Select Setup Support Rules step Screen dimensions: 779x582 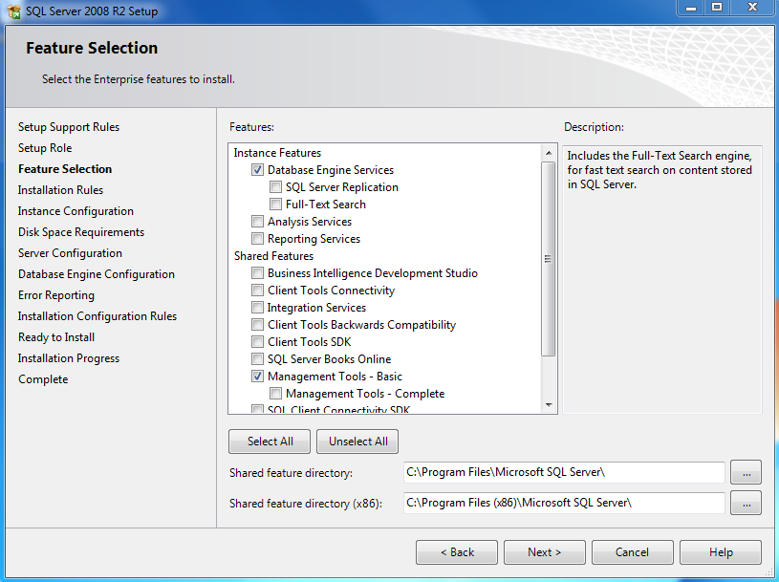(x=69, y=127)
